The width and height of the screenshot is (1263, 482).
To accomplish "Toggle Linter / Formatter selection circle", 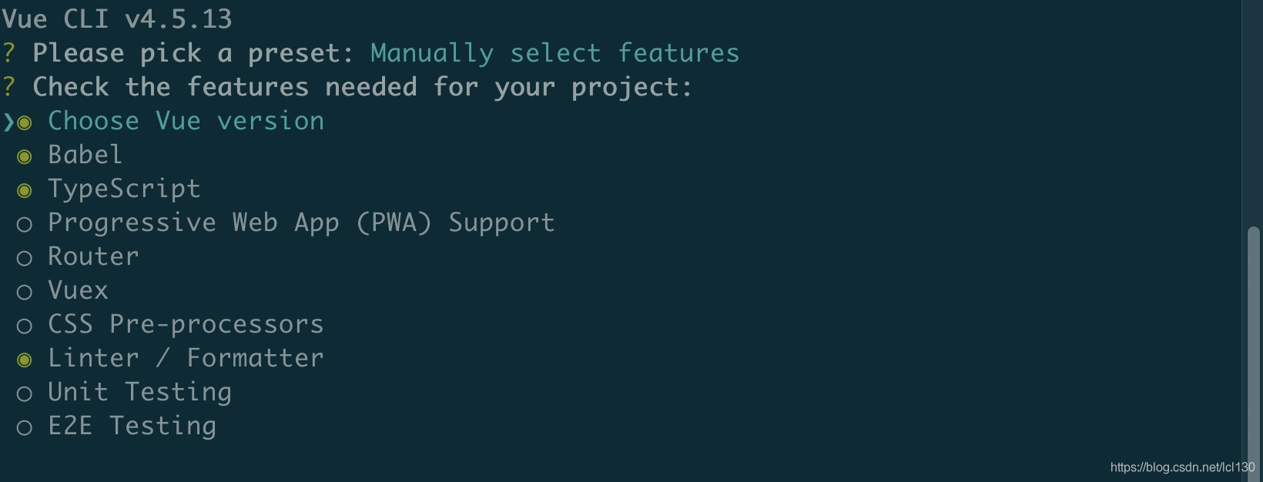I will point(25,360).
